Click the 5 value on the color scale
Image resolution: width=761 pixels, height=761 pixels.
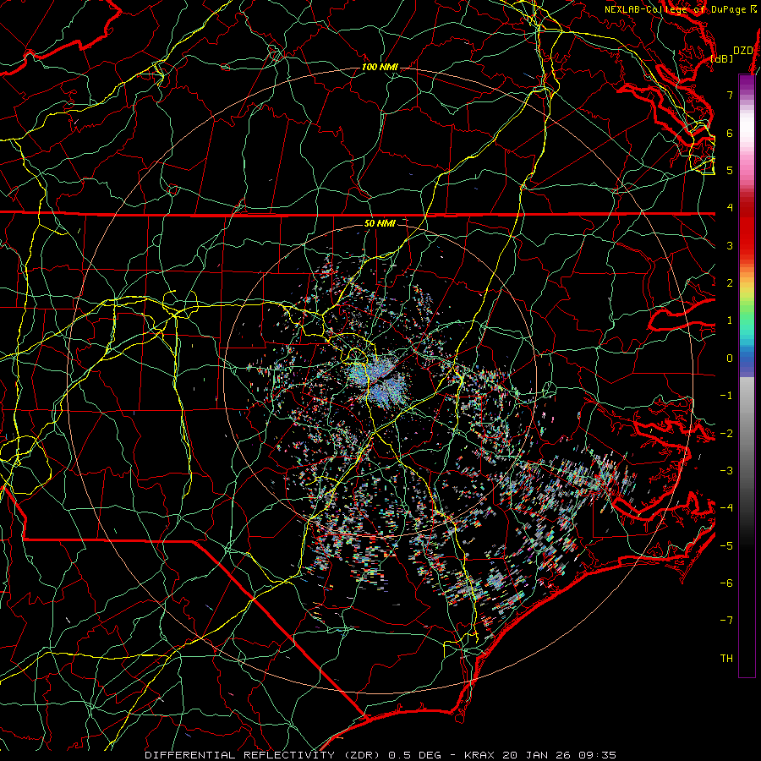click(x=730, y=170)
